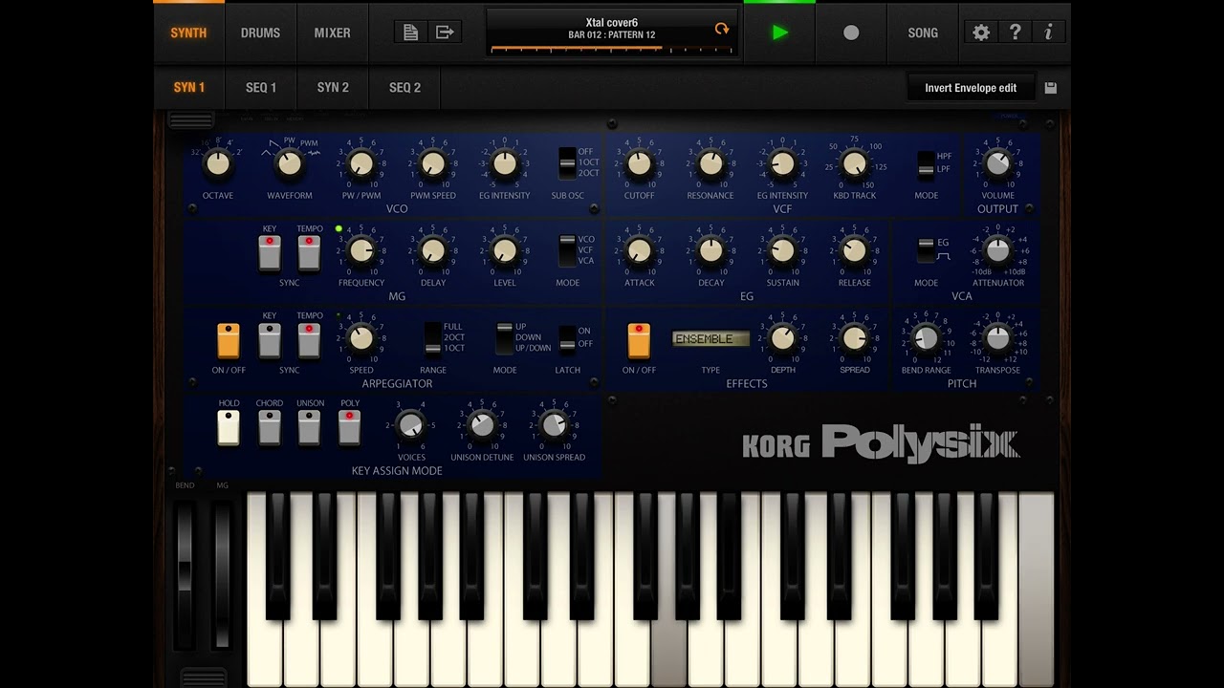Select the SEQ 2 tab

click(404, 87)
